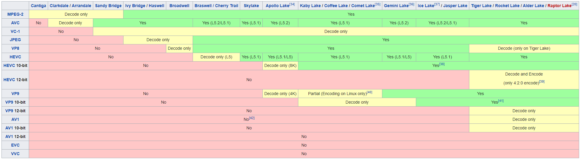Open footnote [42] in the AV1 row
The image size is (580, 159).
click(252, 118)
